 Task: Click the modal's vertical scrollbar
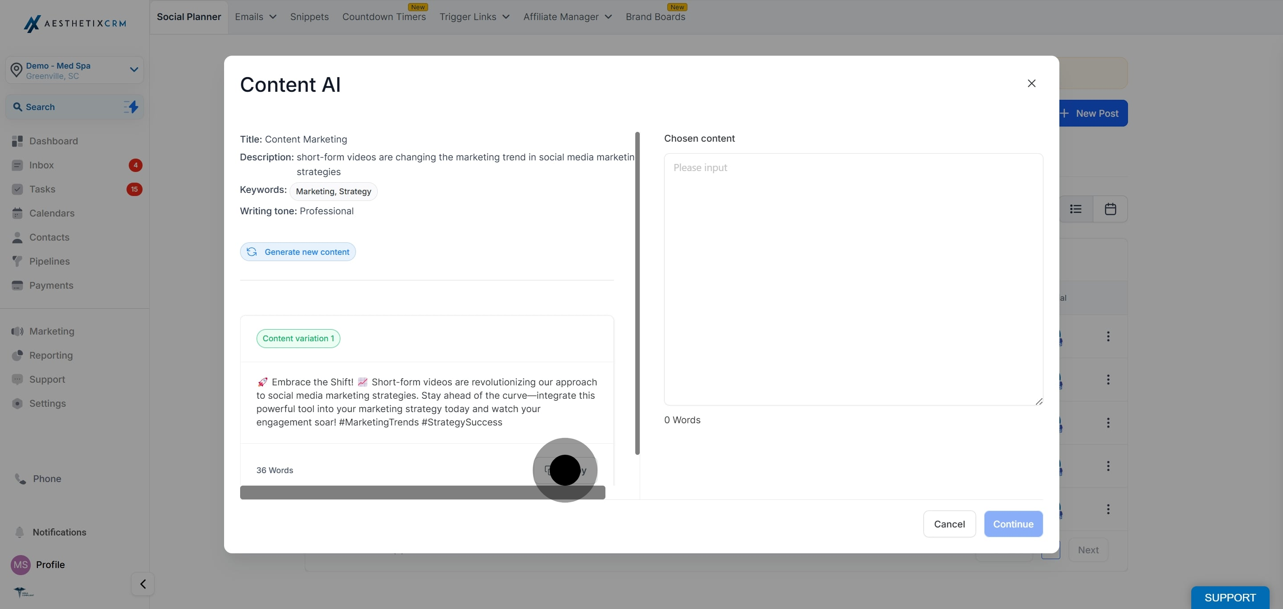[637, 293]
